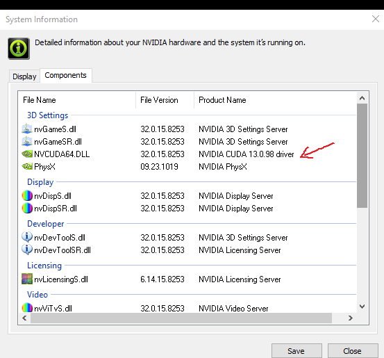Select the nvGameS.dll file icon
Image resolution: width=384 pixels, height=358 pixels.
[x=27, y=129]
